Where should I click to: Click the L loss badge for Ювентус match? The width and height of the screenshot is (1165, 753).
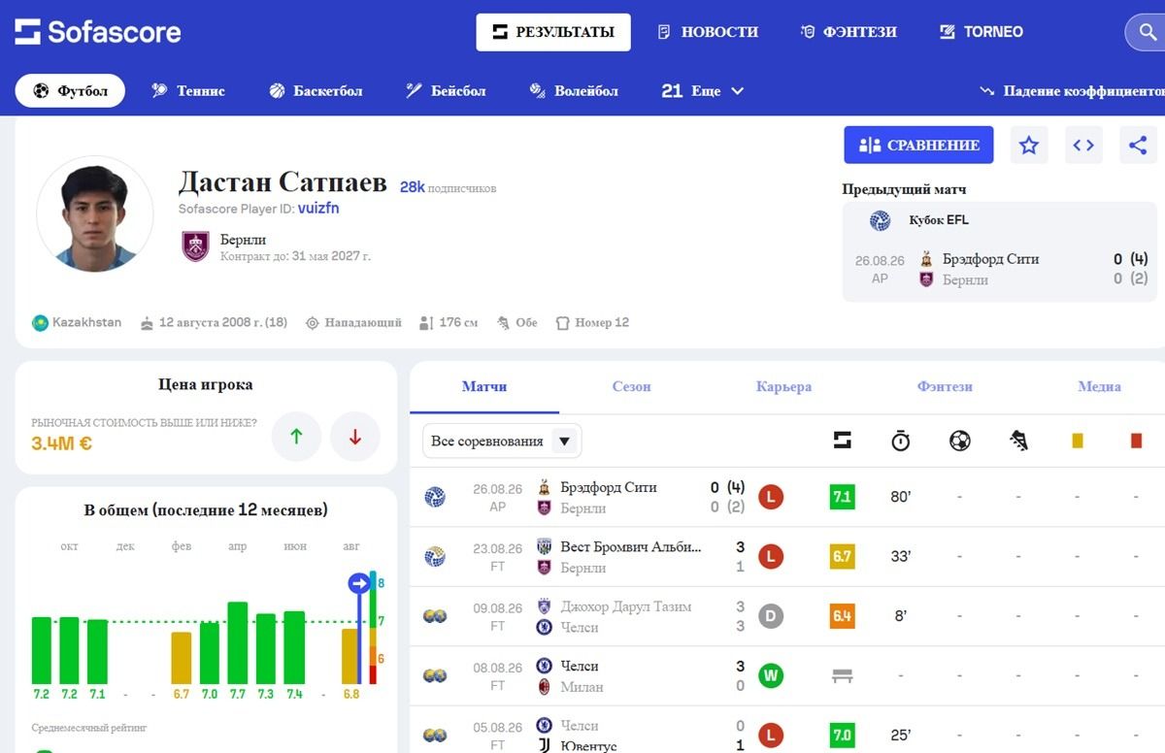point(771,735)
